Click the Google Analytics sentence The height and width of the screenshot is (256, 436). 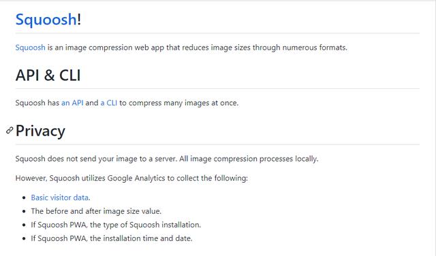point(131,178)
